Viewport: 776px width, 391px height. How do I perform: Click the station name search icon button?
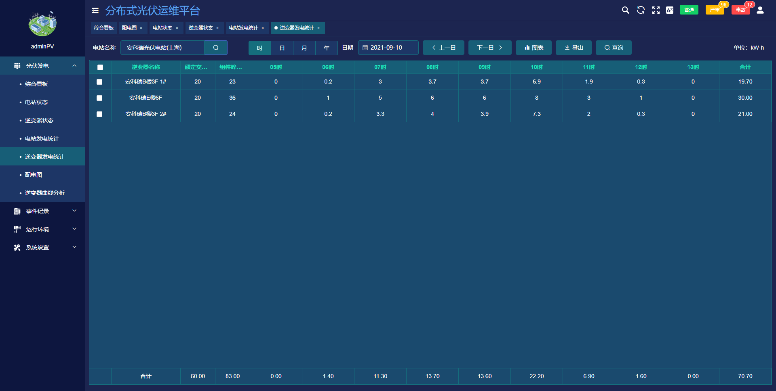[x=216, y=48]
